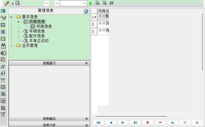205x127 pixels.
Task: Click the green run arrow button
Action: point(90,3)
